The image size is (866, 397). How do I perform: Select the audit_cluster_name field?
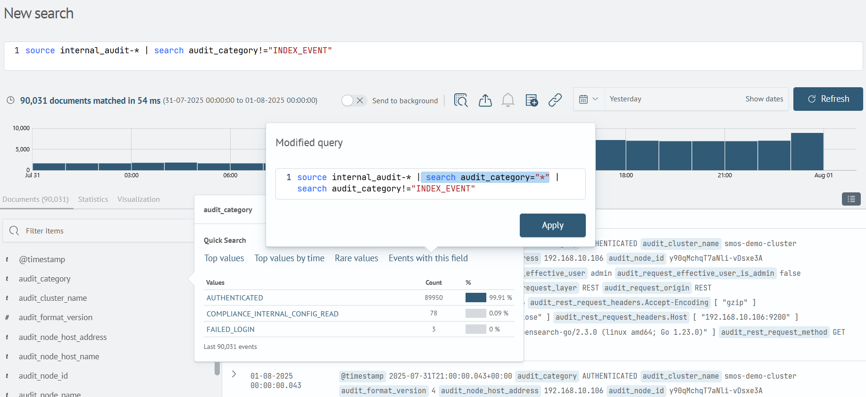click(53, 298)
